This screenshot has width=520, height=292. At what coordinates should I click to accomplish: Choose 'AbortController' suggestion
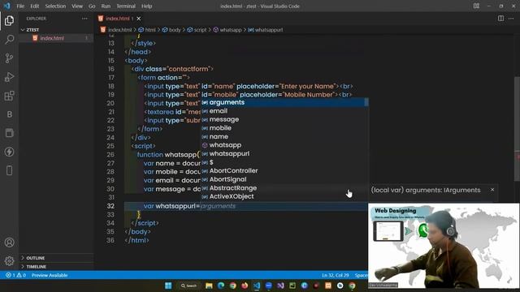pyautogui.click(x=284, y=171)
